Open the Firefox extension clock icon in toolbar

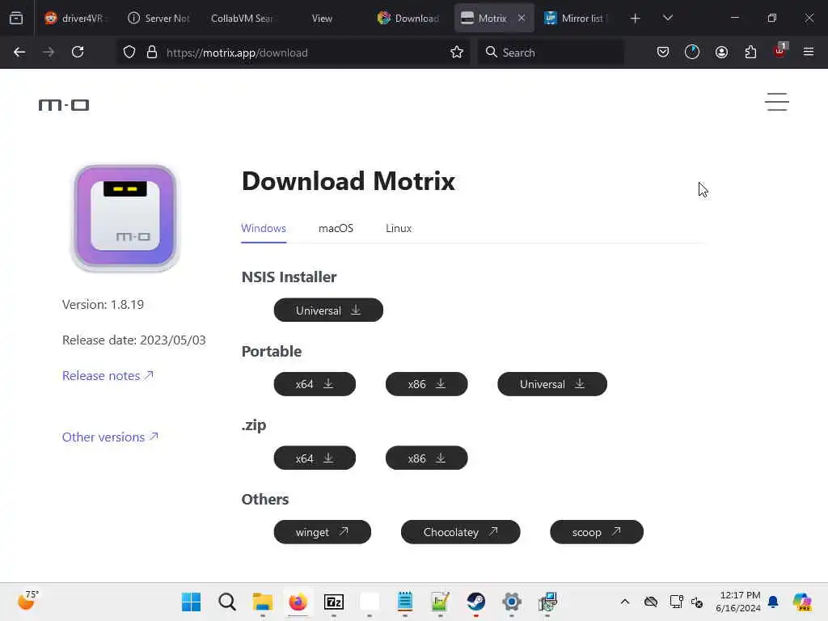[692, 53]
